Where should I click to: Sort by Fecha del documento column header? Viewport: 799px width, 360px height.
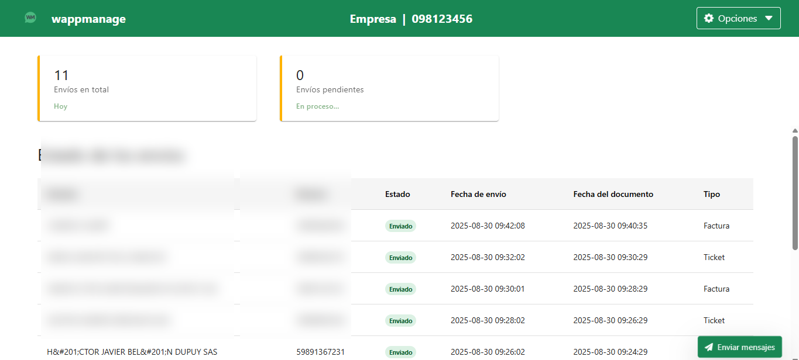(x=613, y=194)
